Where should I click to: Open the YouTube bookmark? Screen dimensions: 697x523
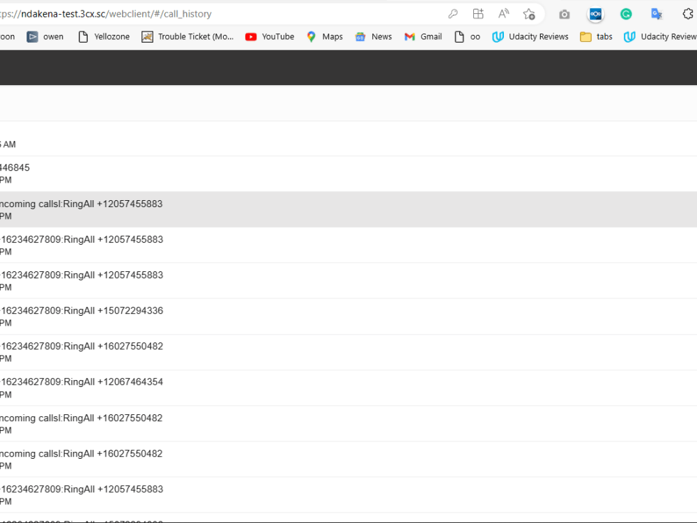tap(269, 36)
